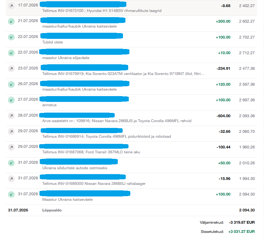The image size is (264, 239).
Task: Click outgoing icon for -15.96 rattalaager payment
Action: (x=11, y=179)
